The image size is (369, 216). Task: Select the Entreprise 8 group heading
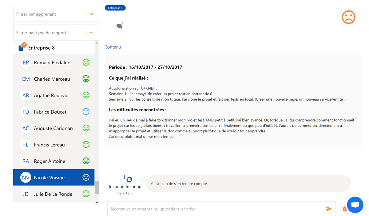(42, 48)
